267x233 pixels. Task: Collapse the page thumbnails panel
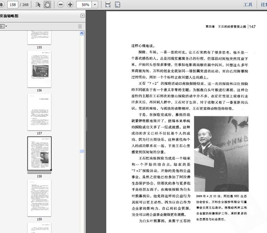[x=82, y=16]
